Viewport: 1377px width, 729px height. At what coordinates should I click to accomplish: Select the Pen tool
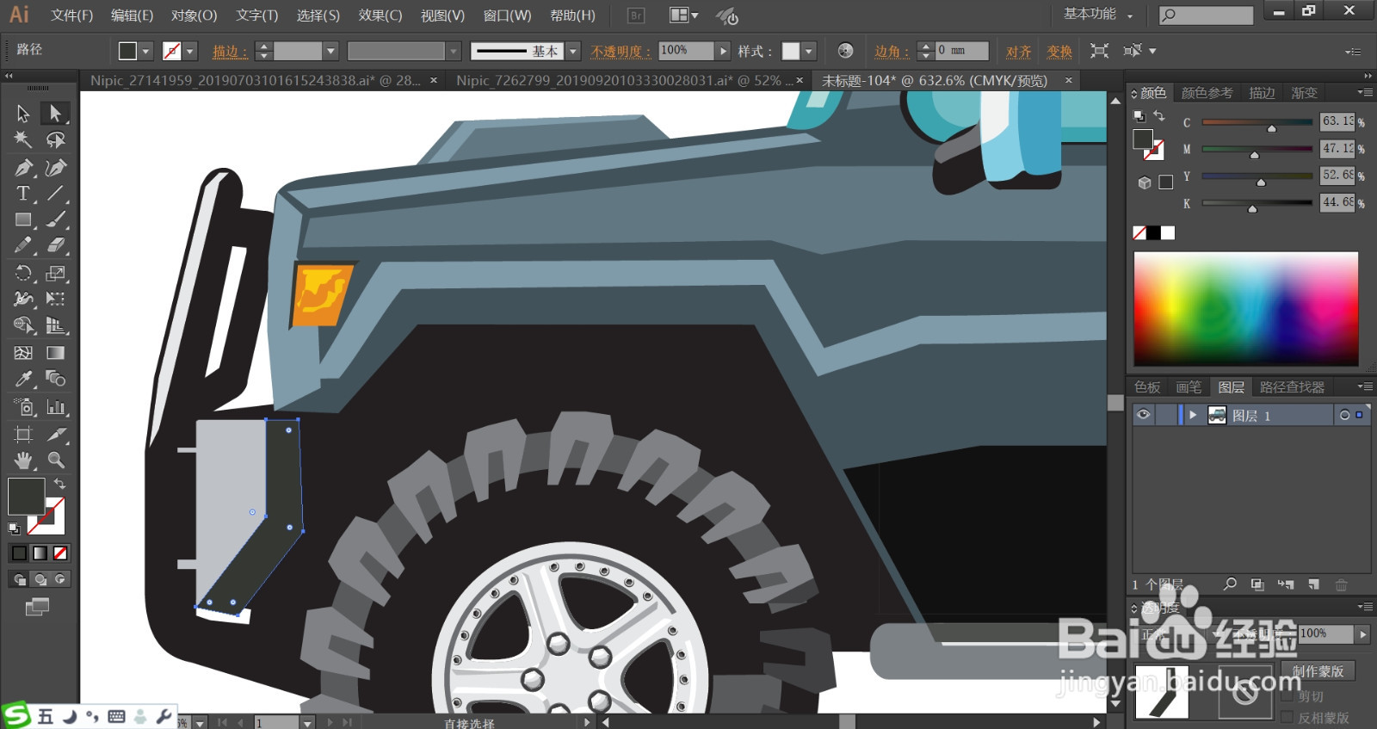[23, 167]
